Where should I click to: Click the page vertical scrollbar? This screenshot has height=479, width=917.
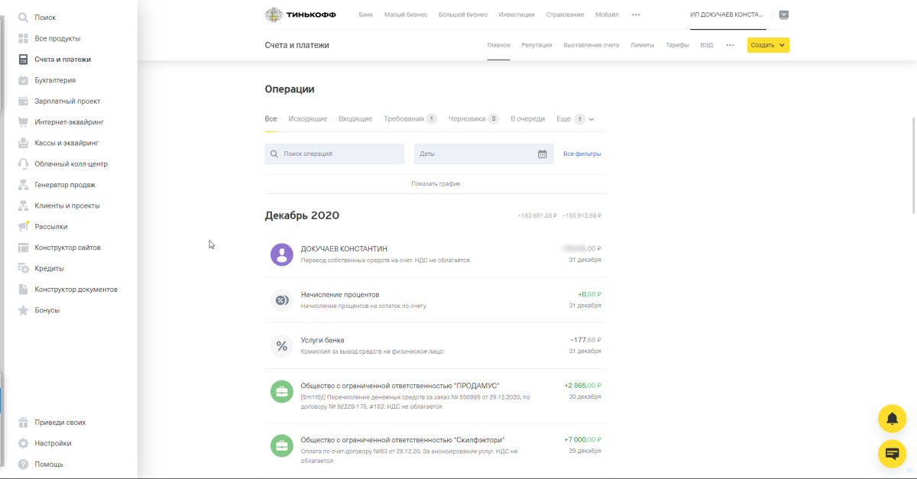914,164
